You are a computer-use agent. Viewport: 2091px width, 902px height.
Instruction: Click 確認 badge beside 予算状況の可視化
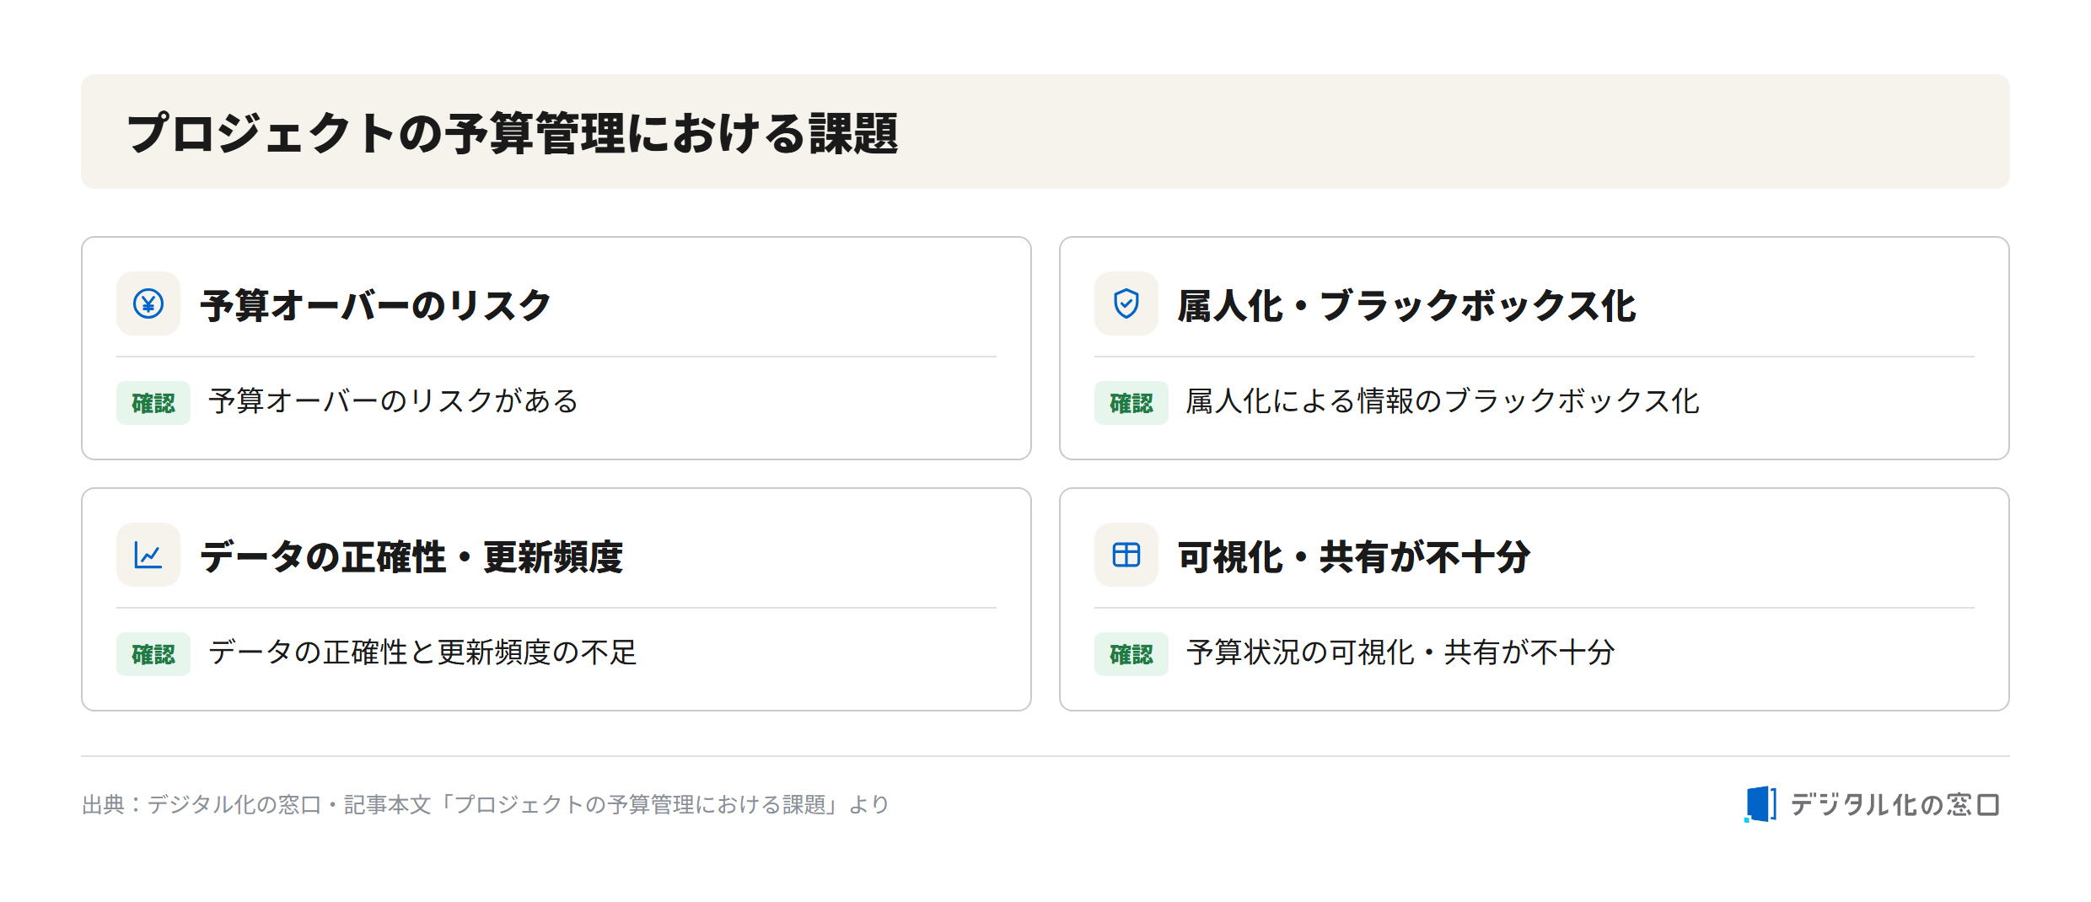[1132, 654]
